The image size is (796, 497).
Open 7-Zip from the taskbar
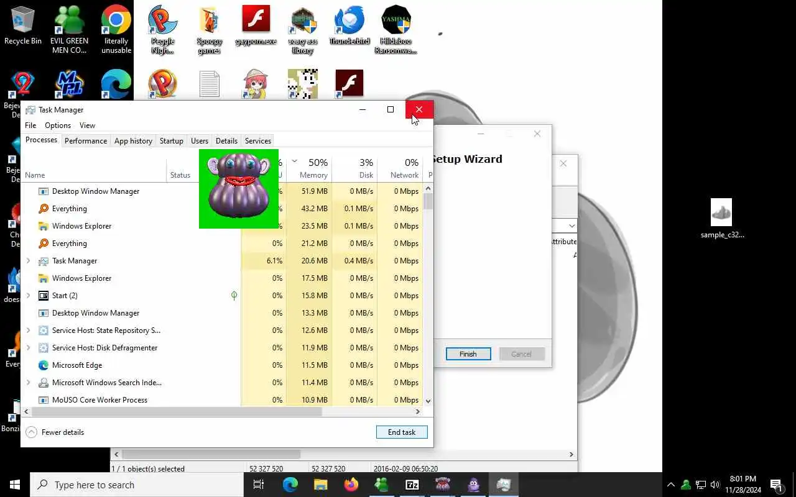[x=412, y=485]
